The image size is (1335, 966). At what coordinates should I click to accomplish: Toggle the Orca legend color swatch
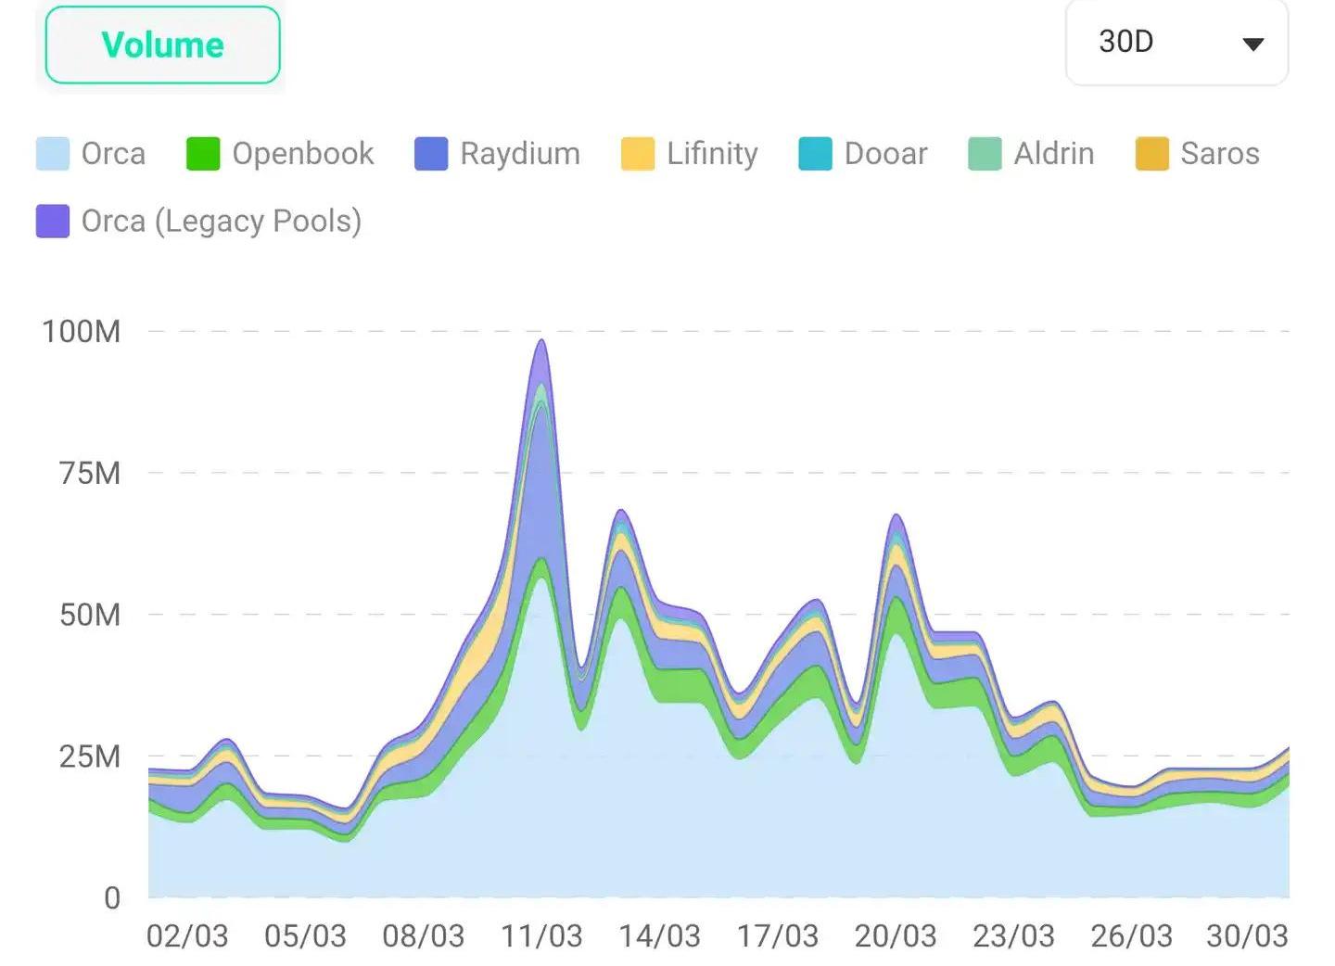click(53, 154)
